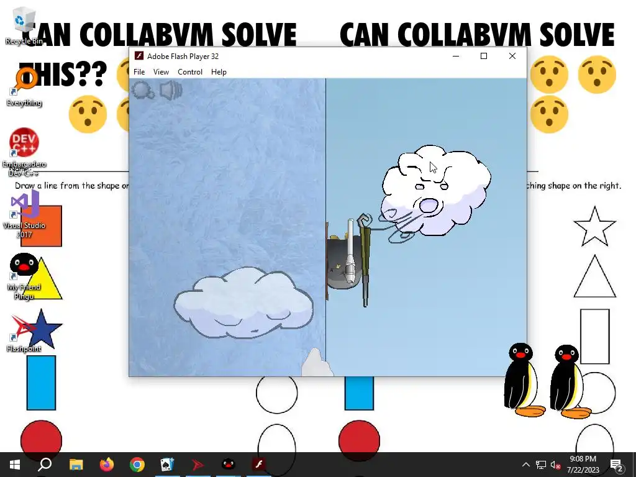Open the File menu in Flash Player
Viewport: 636px width, 477px height.
[x=139, y=72]
